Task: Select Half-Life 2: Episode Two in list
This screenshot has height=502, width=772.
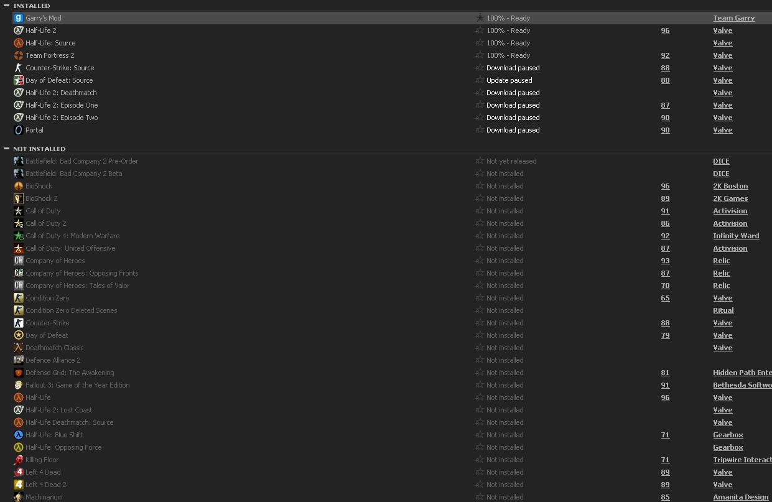Action: point(62,118)
